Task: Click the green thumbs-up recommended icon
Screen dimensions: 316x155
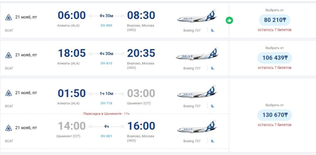Action: coord(229,21)
